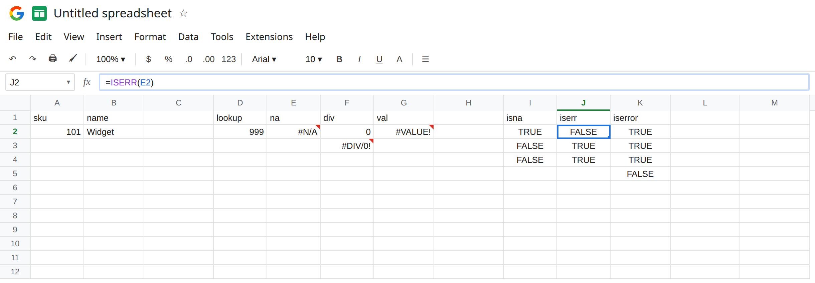Open the Insert menu
Image resolution: width=815 pixels, height=283 pixels.
click(109, 37)
